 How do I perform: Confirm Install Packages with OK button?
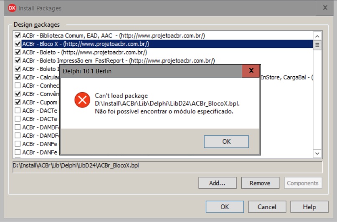click(x=225, y=207)
